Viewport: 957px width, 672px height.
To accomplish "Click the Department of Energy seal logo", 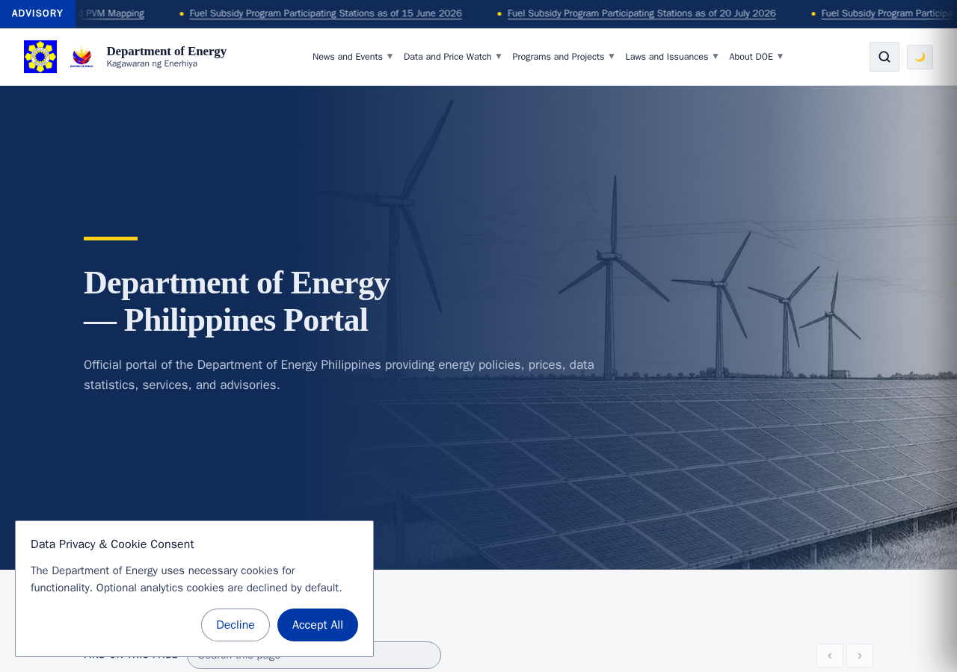I will (40, 57).
